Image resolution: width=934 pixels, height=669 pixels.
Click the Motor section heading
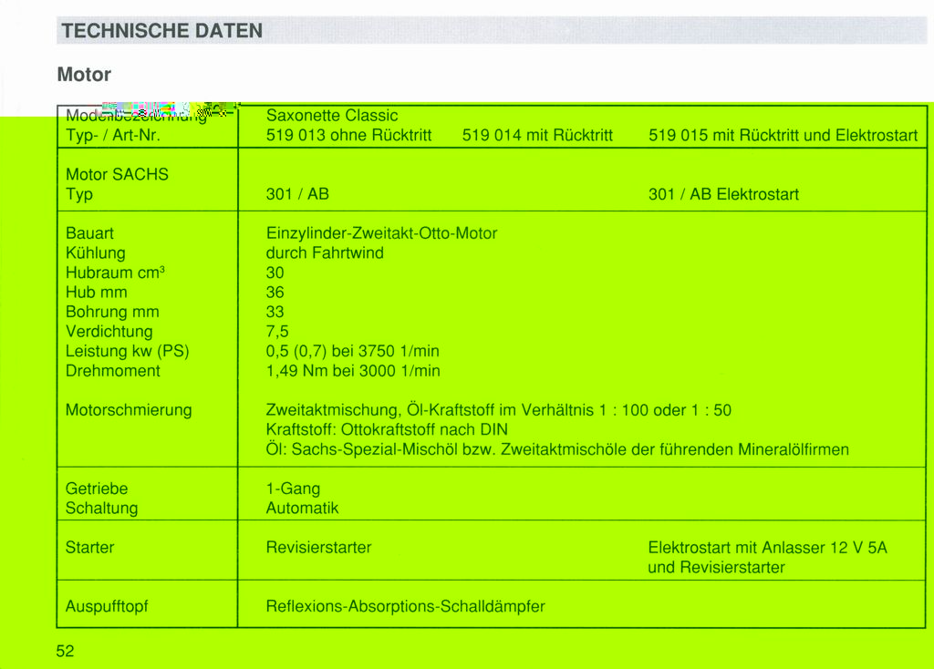pos(84,74)
